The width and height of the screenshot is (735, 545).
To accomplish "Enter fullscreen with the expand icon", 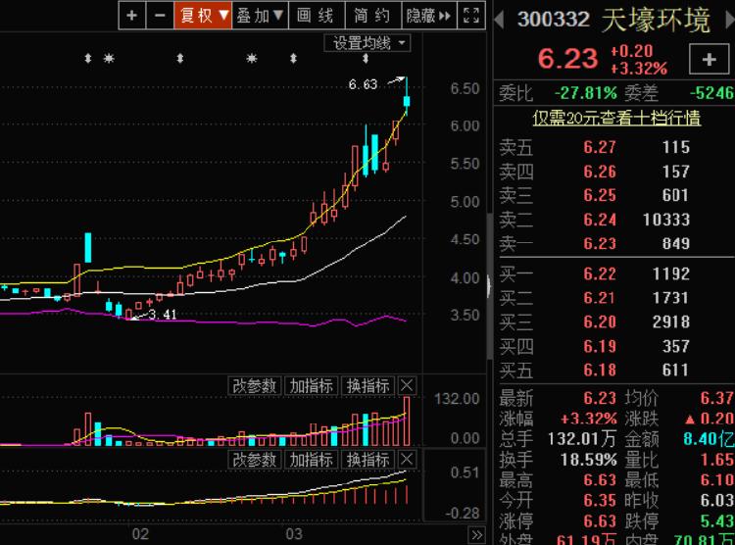I will pyautogui.click(x=472, y=15).
